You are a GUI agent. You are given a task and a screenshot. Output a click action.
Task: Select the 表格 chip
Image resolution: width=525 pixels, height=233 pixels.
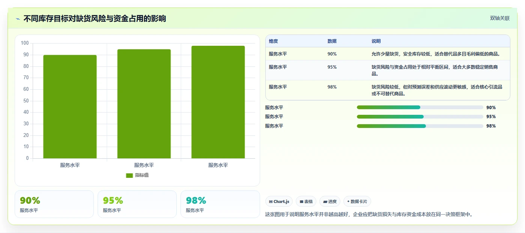tap(306, 201)
